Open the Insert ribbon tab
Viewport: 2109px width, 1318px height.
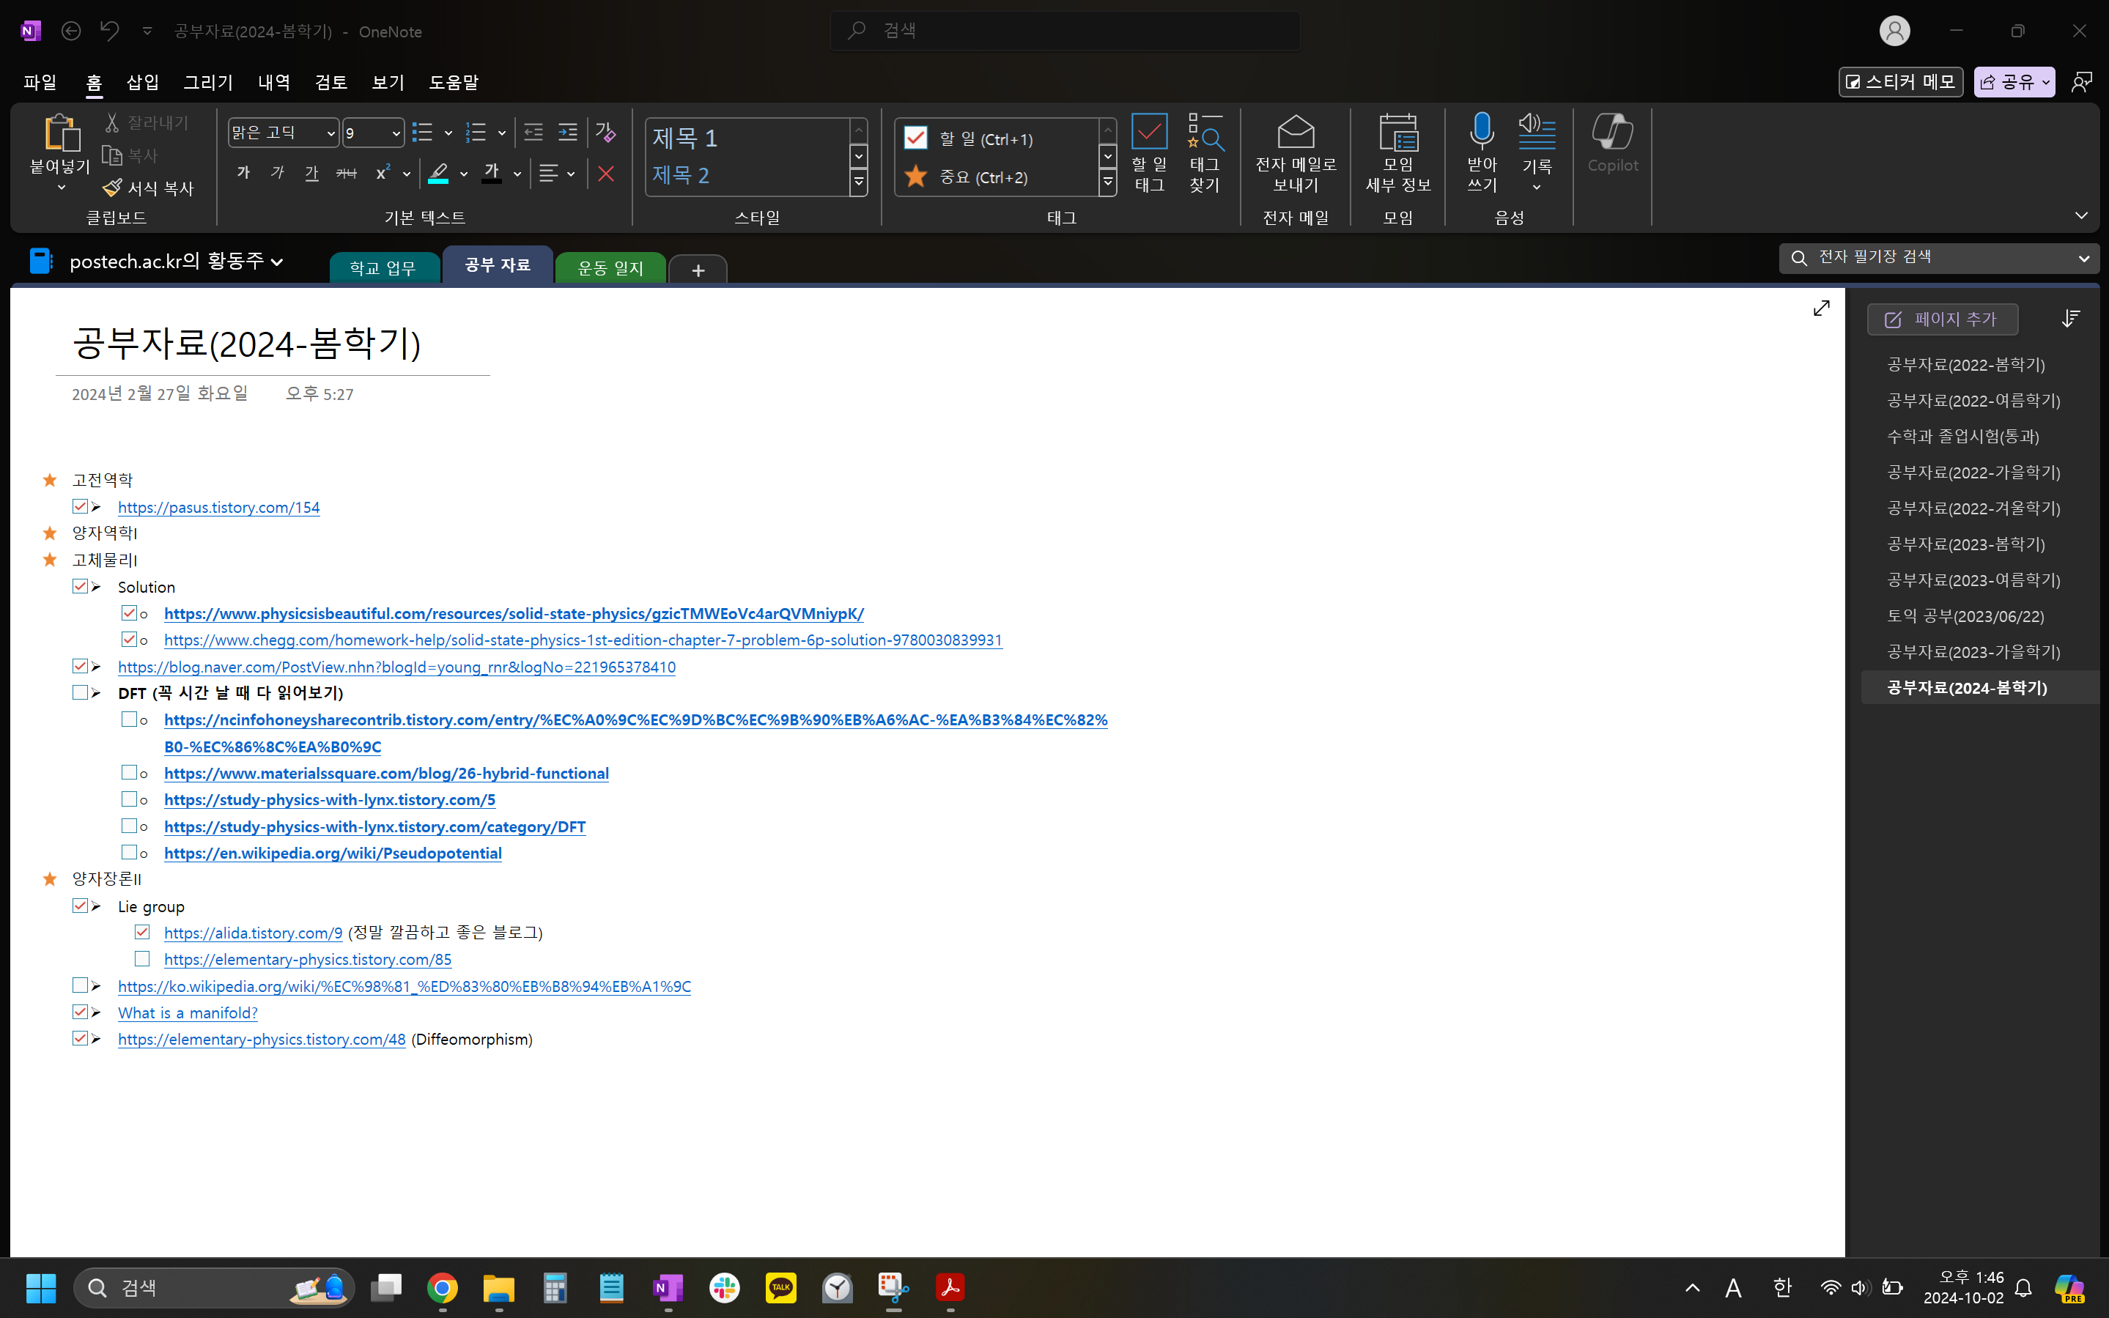tap(142, 82)
